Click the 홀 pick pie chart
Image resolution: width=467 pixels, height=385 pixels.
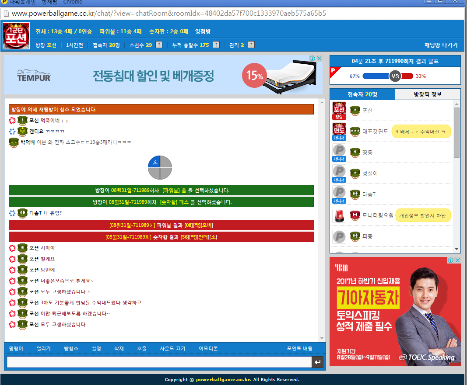(160, 167)
